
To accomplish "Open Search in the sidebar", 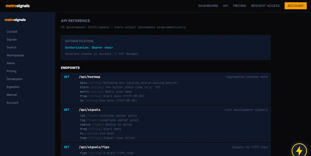I will tap(12, 47).
